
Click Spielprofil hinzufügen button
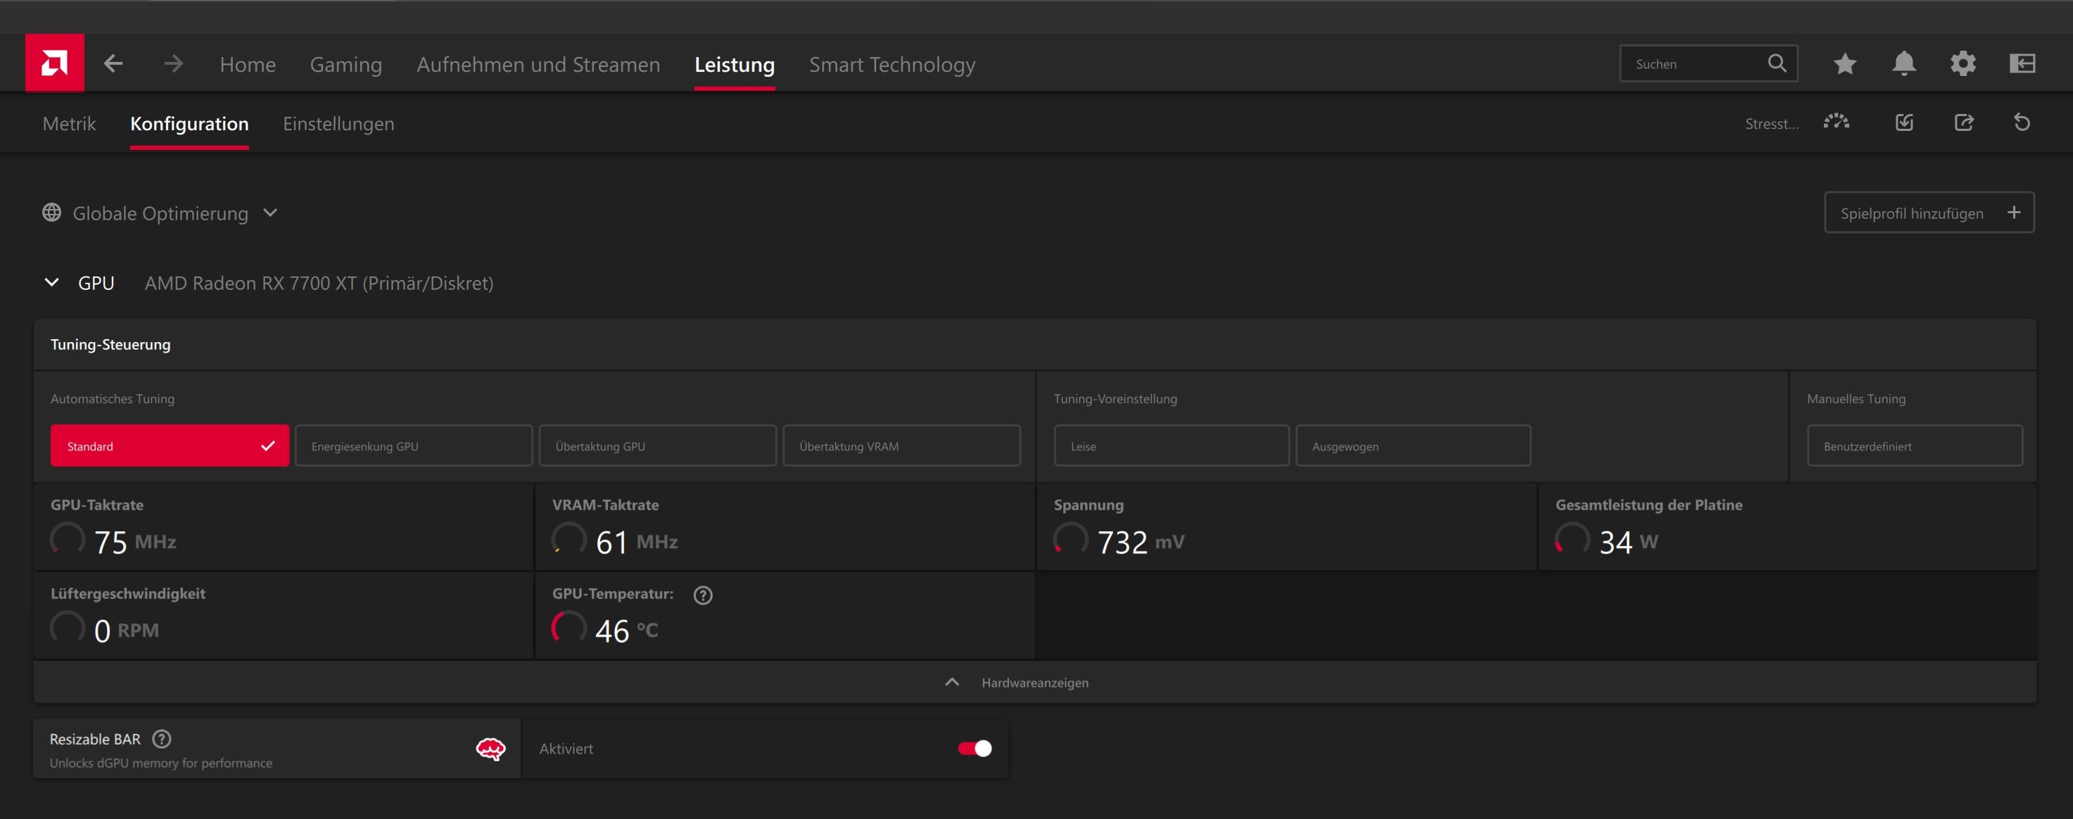(1928, 212)
